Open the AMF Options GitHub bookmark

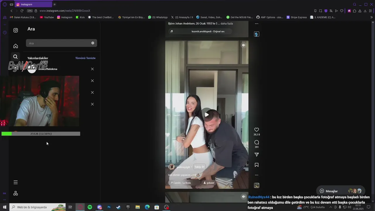click(x=270, y=17)
